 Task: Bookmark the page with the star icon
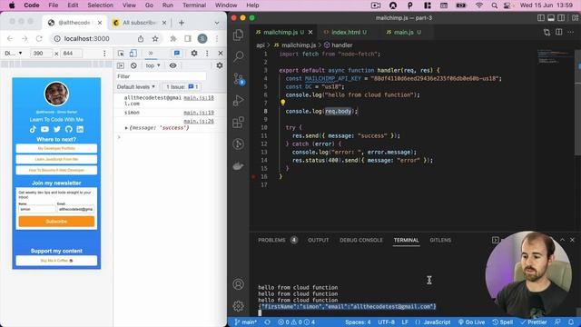pyautogui.click(x=155, y=38)
